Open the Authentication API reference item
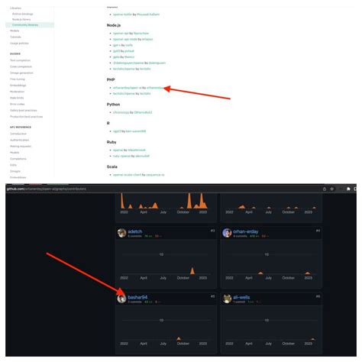This screenshot has height=362, width=362. click(x=20, y=140)
